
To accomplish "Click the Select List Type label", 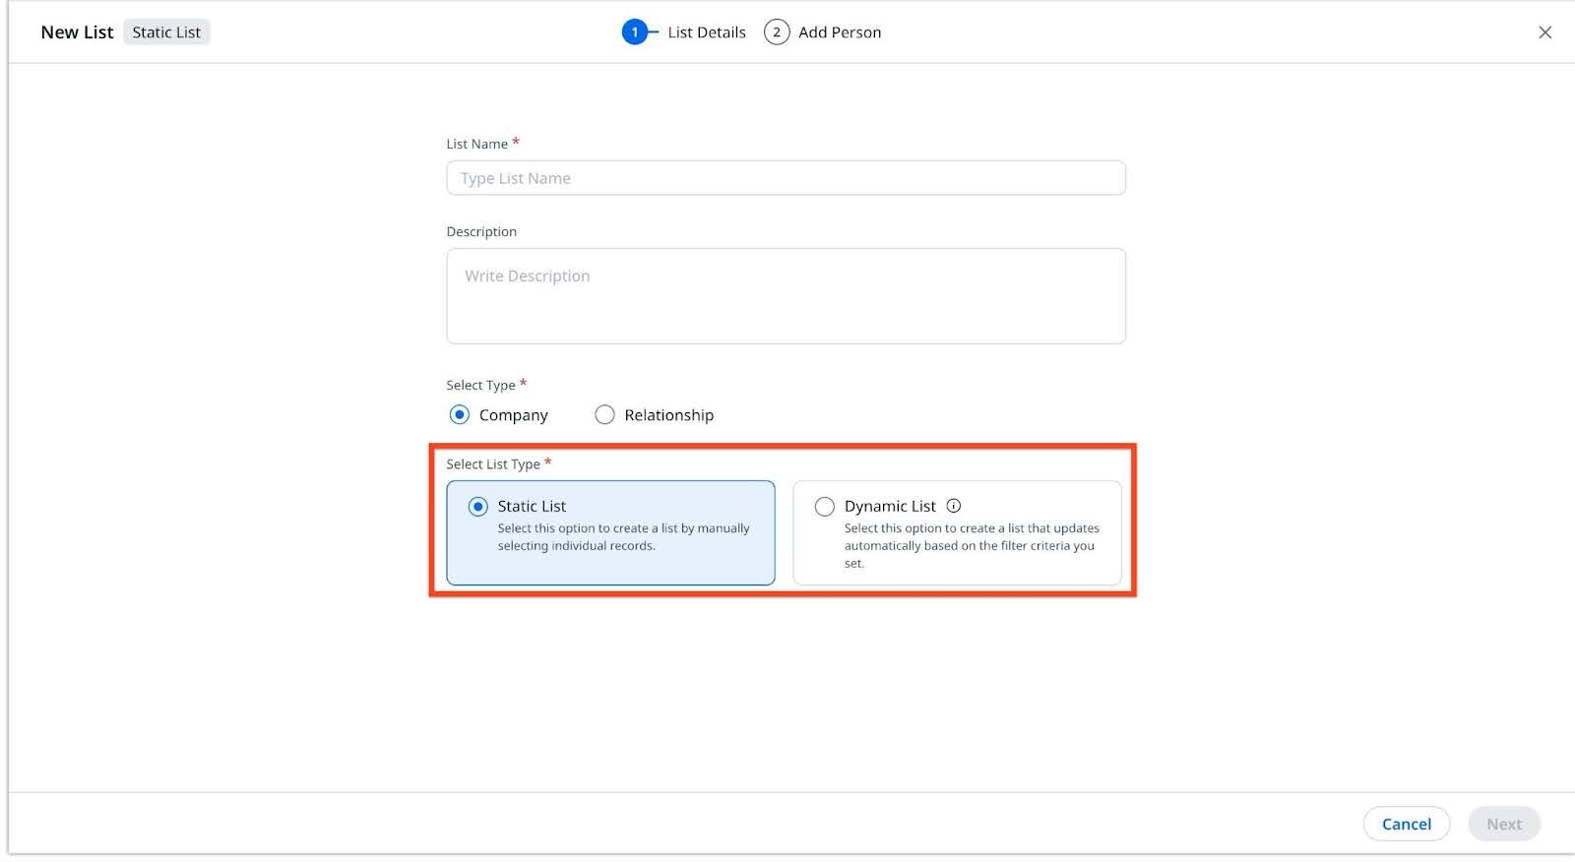I will [x=493, y=464].
